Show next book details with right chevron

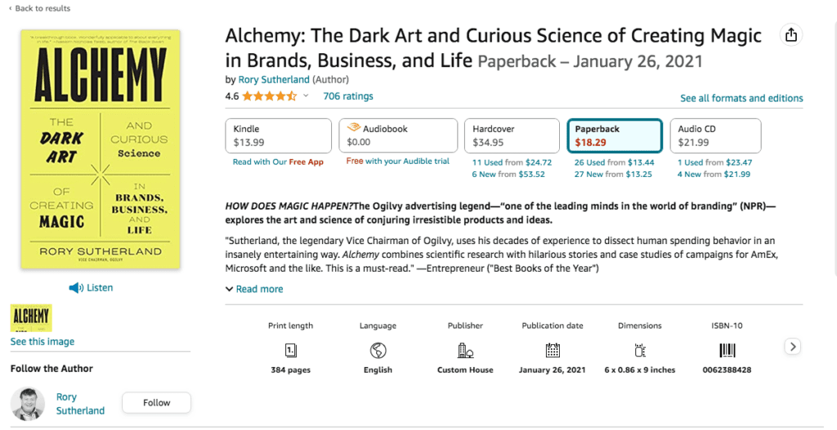coord(793,346)
